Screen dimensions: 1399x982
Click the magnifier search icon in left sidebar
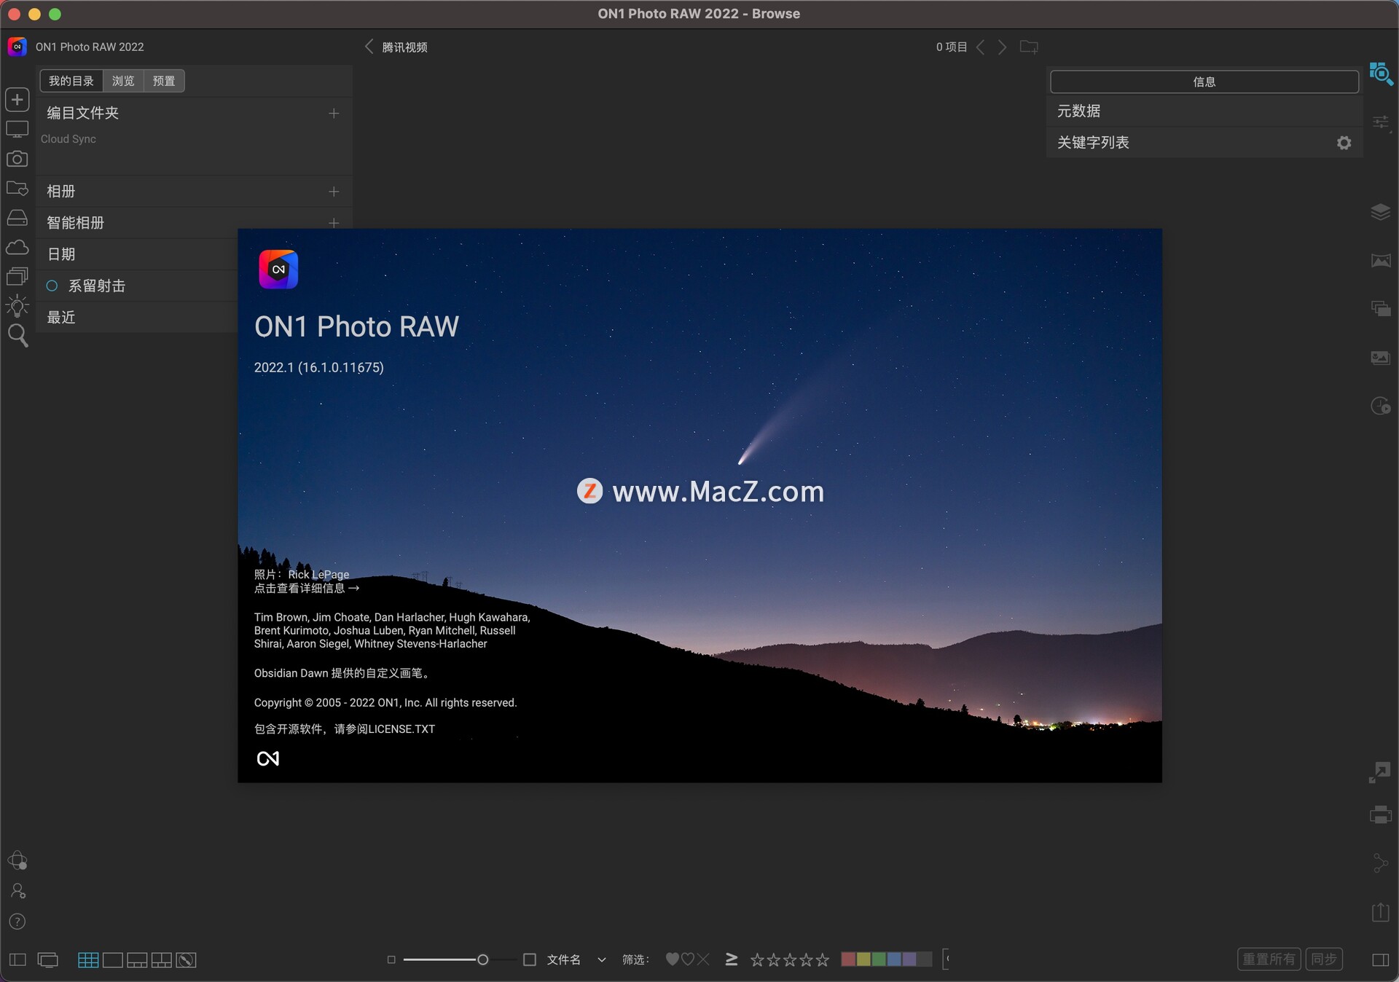click(x=17, y=335)
